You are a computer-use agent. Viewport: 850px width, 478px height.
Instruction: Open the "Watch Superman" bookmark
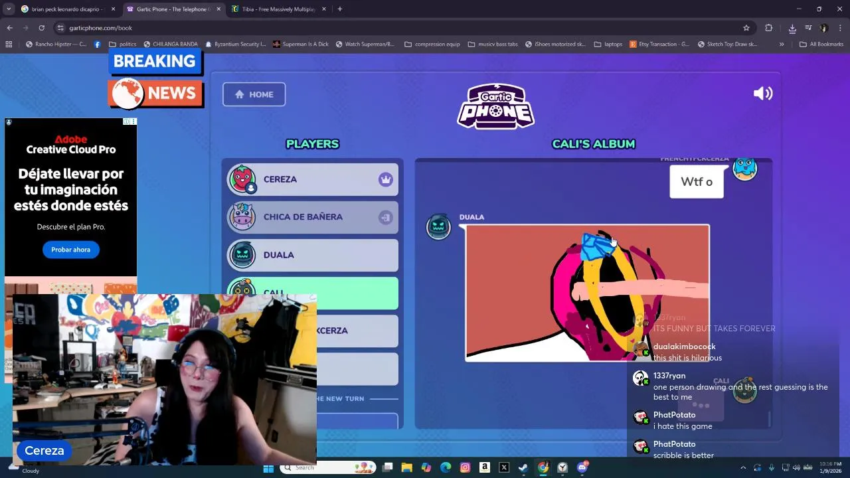coord(365,44)
